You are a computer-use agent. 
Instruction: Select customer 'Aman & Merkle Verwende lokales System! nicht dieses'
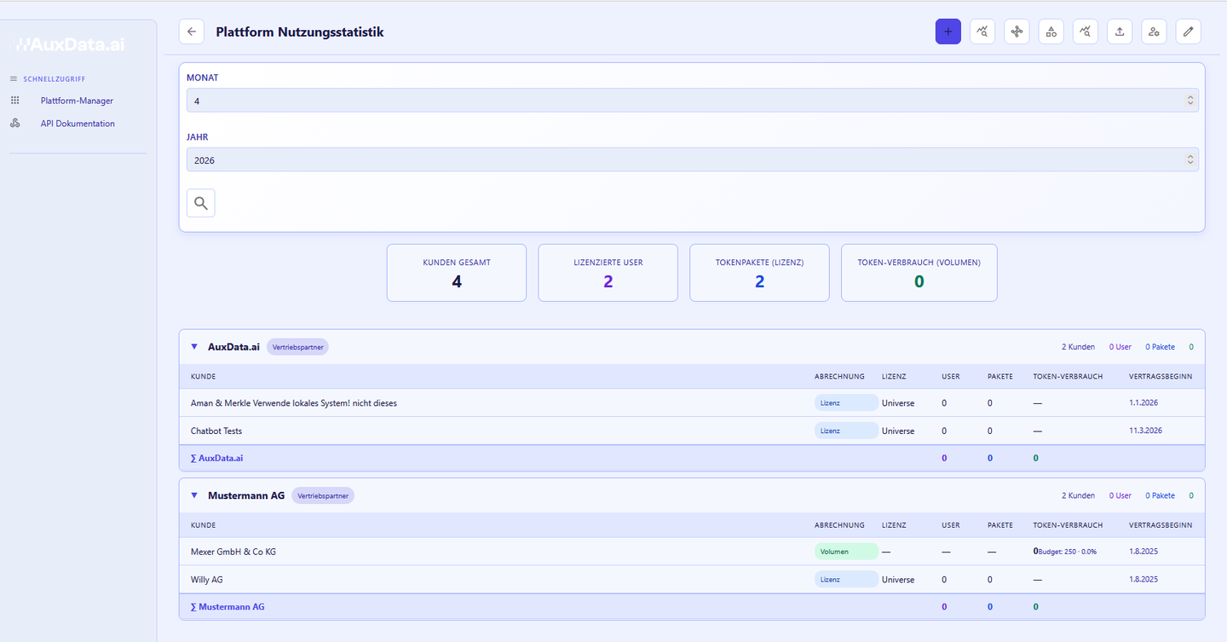tap(294, 403)
